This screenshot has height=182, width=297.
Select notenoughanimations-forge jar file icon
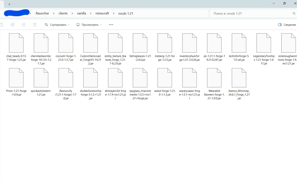[x=288, y=43]
